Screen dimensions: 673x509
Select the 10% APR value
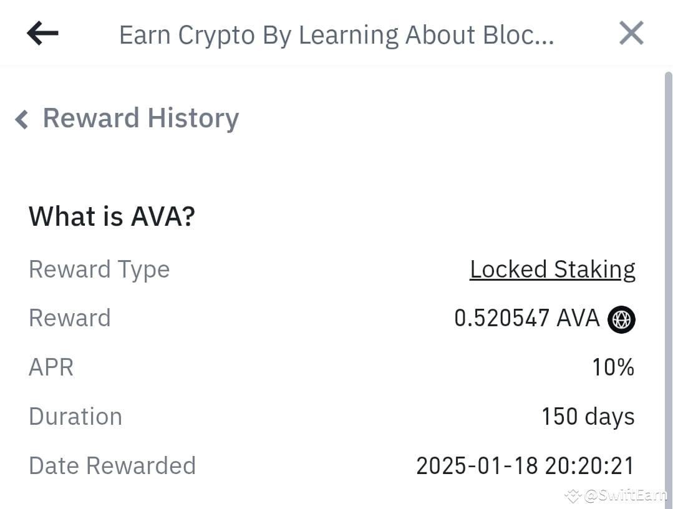613,367
